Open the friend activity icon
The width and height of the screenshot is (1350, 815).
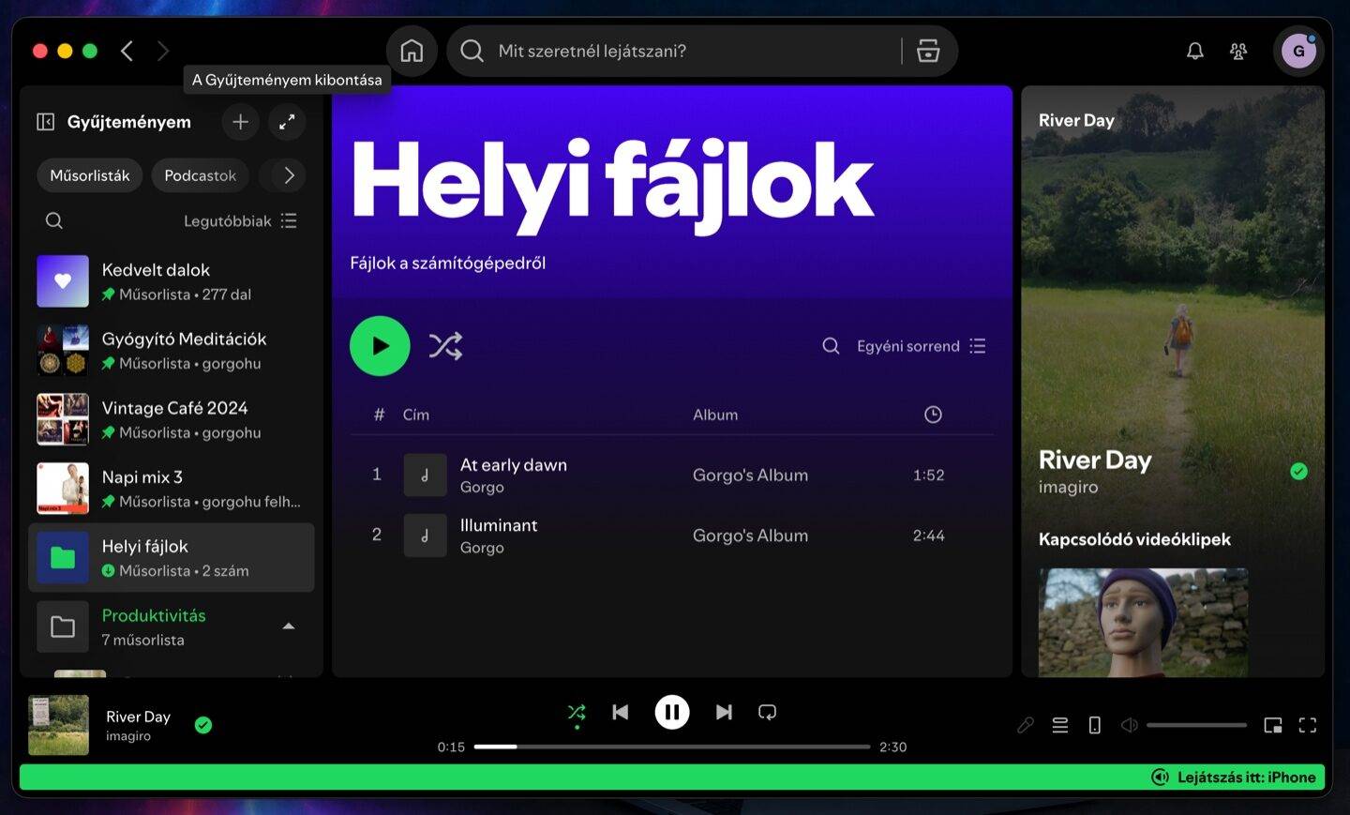[1238, 51]
